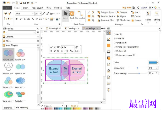Click Sign In
The height and width of the screenshot is (113, 162).
pyautogui.click(x=144, y=8)
